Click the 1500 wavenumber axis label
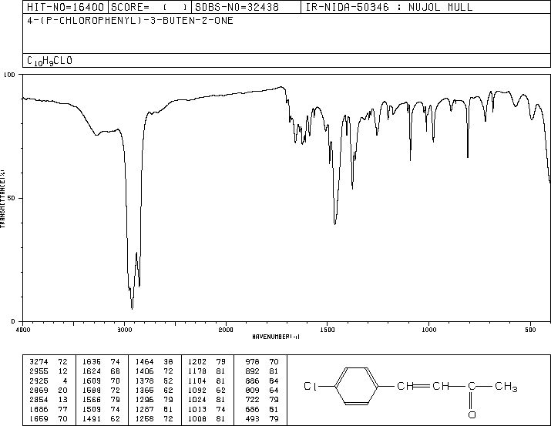551x426 pixels. (x=328, y=330)
